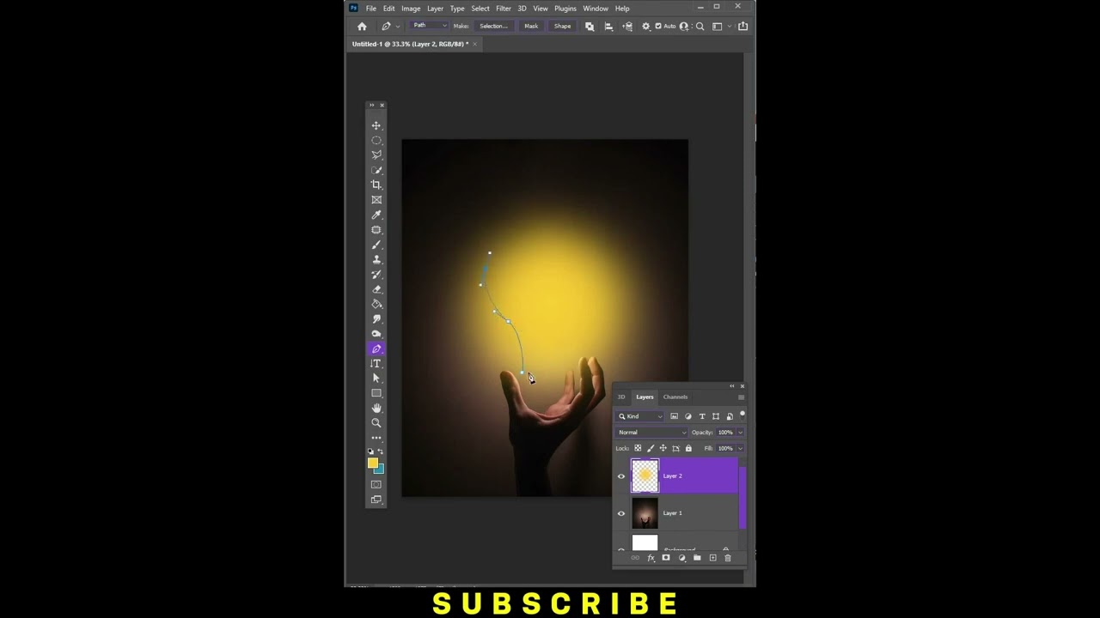
Task: Select the Move tool
Action: (x=376, y=125)
